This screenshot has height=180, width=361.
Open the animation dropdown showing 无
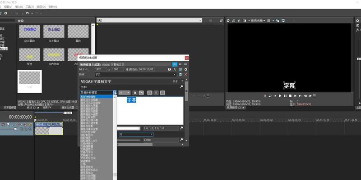[136, 134]
